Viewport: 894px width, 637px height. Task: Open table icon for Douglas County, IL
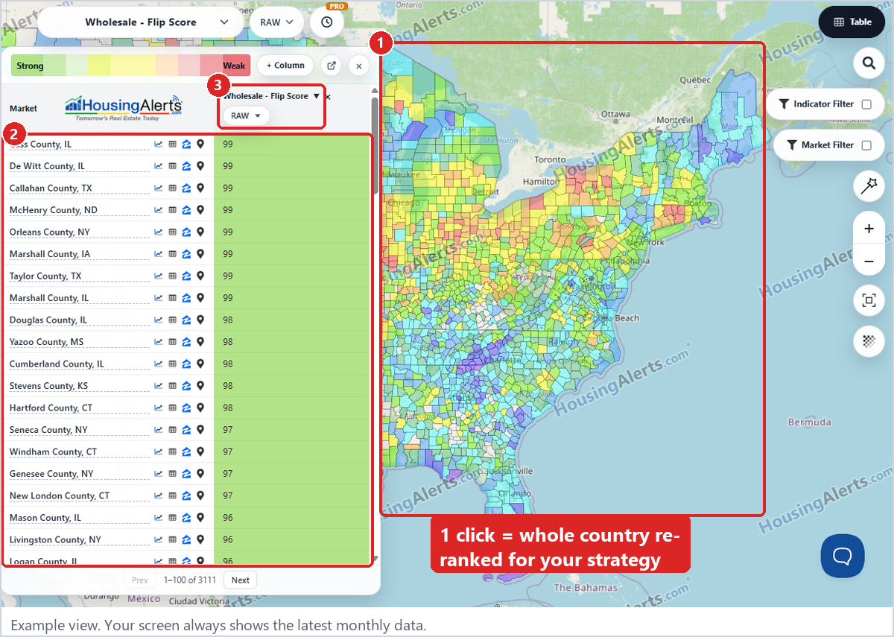coord(173,320)
